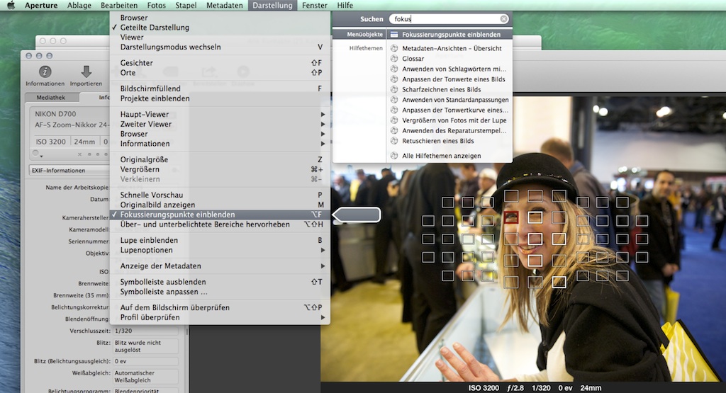Open the Ablage menu
The width and height of the screenshot is (726, 393).
[79, 5]
